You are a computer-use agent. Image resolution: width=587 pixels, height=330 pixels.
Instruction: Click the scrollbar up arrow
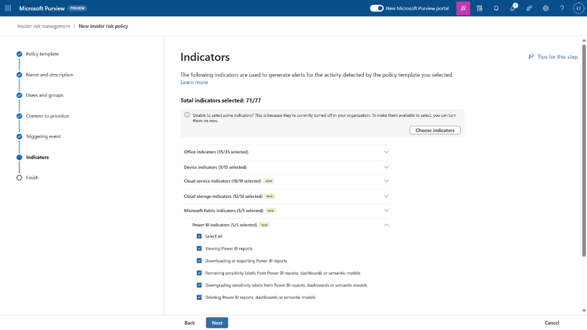(583, 41)
